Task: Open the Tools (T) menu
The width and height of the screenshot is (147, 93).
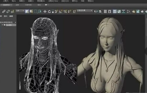Action: pos(6,1)
